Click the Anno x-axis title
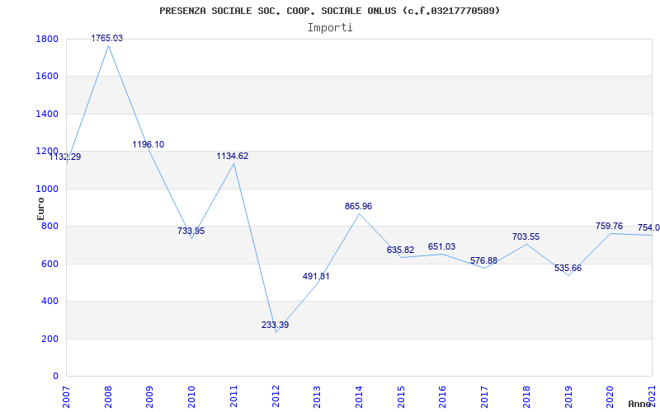This screenshot has height=412, width=660. (x=639, y=404)
